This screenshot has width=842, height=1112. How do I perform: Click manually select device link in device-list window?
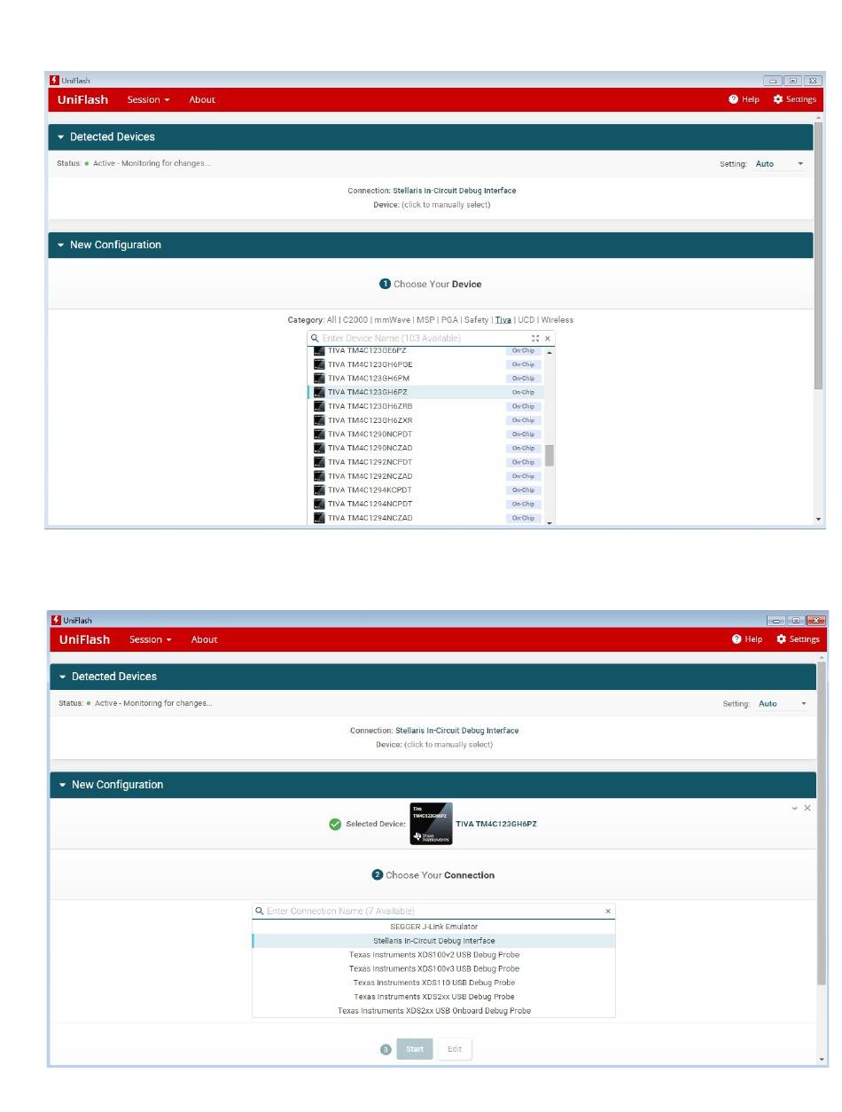click(x=446, y=205)
